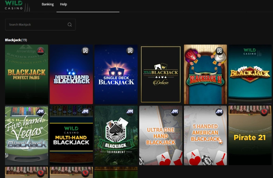The width and height of the screenshot is (273, 178).
Task: Open the Banking menu
Action: (48, 4)
